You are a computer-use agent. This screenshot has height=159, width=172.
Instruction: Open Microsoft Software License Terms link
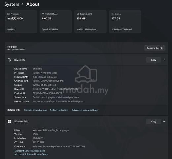pos(31,154)
